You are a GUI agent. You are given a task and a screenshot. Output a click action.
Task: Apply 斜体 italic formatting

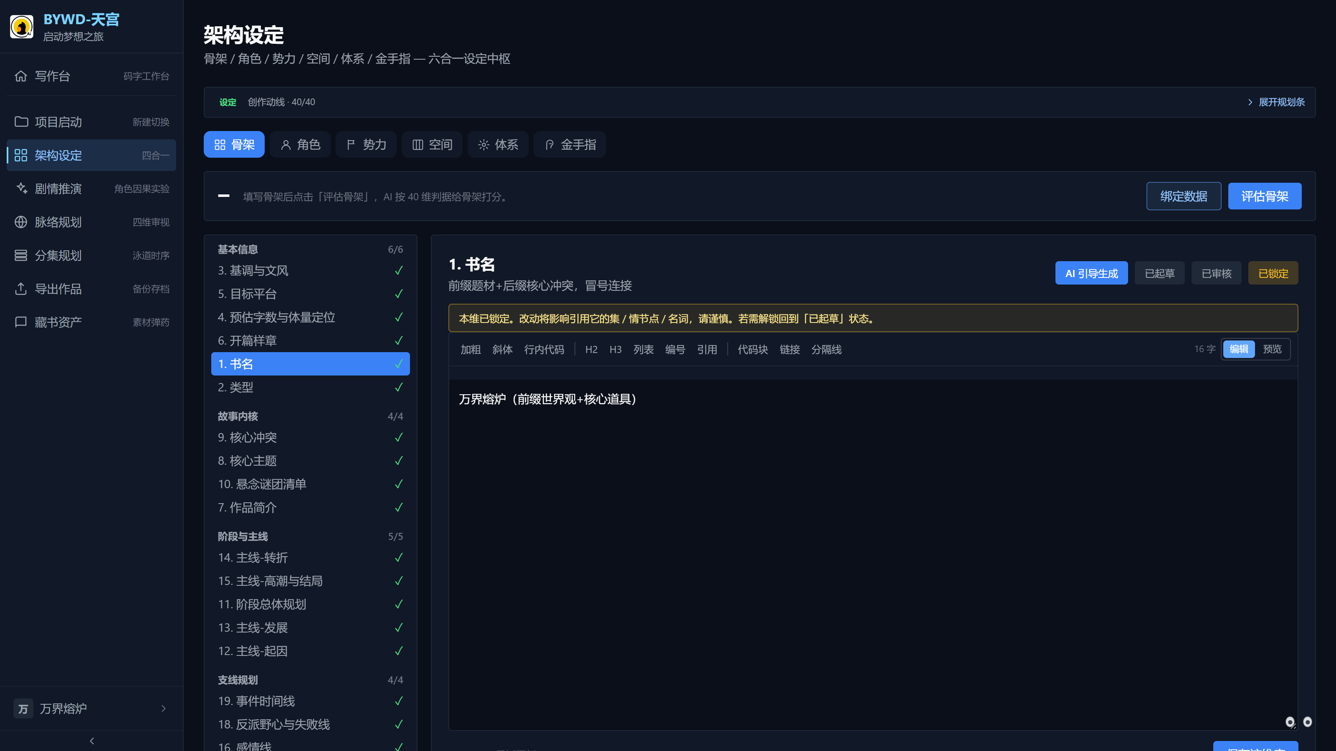[502, 350]
